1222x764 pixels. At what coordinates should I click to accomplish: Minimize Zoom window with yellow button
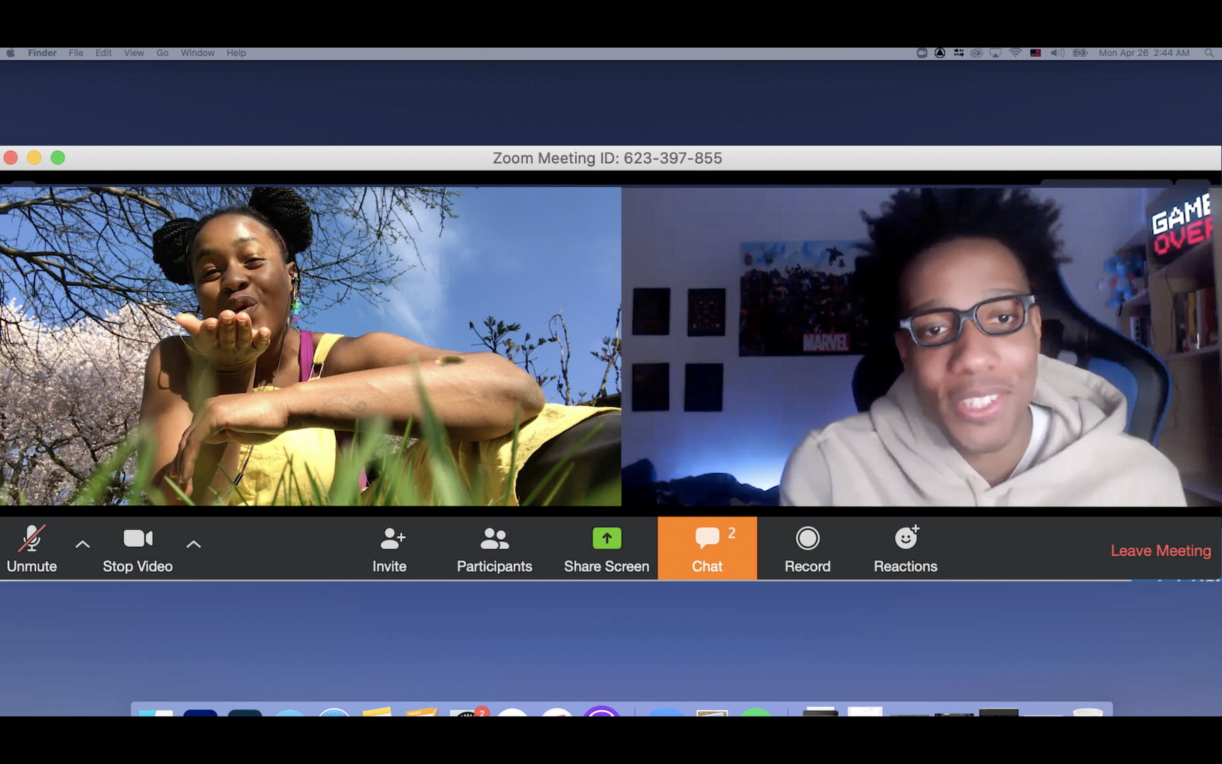click(x=34, y=158)
